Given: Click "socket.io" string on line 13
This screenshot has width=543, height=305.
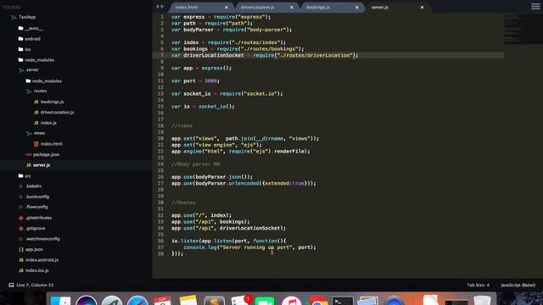Looking at the screenshot, I should click(x=260, y=94).
